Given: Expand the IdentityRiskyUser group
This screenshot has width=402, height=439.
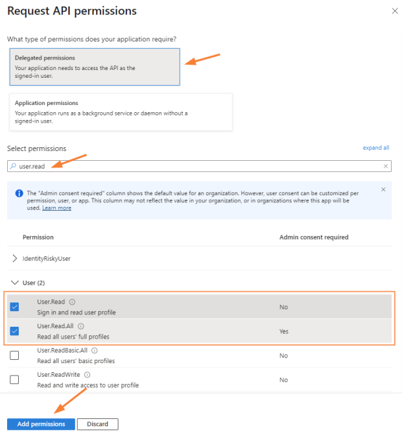Looking at the screenshot, I should 16,258.
